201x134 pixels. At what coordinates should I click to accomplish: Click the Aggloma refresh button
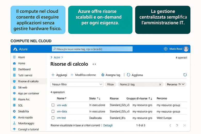click(x=135, y=75)
